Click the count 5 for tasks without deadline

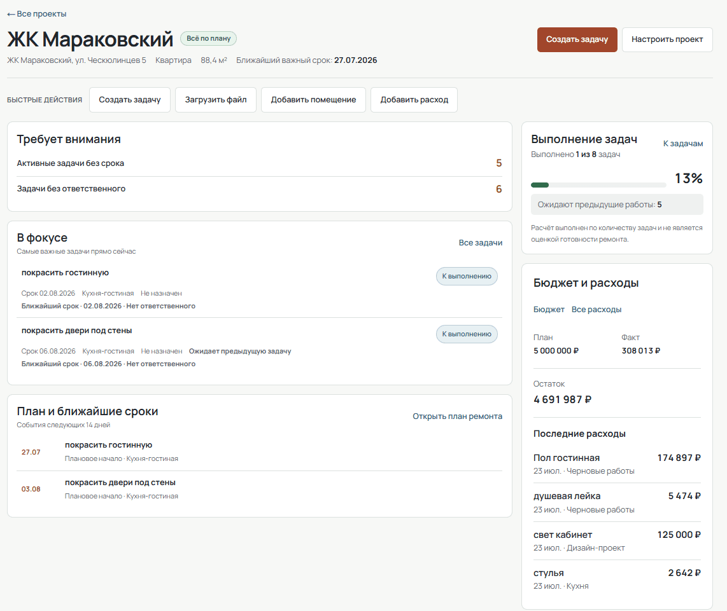click(499, 163)
